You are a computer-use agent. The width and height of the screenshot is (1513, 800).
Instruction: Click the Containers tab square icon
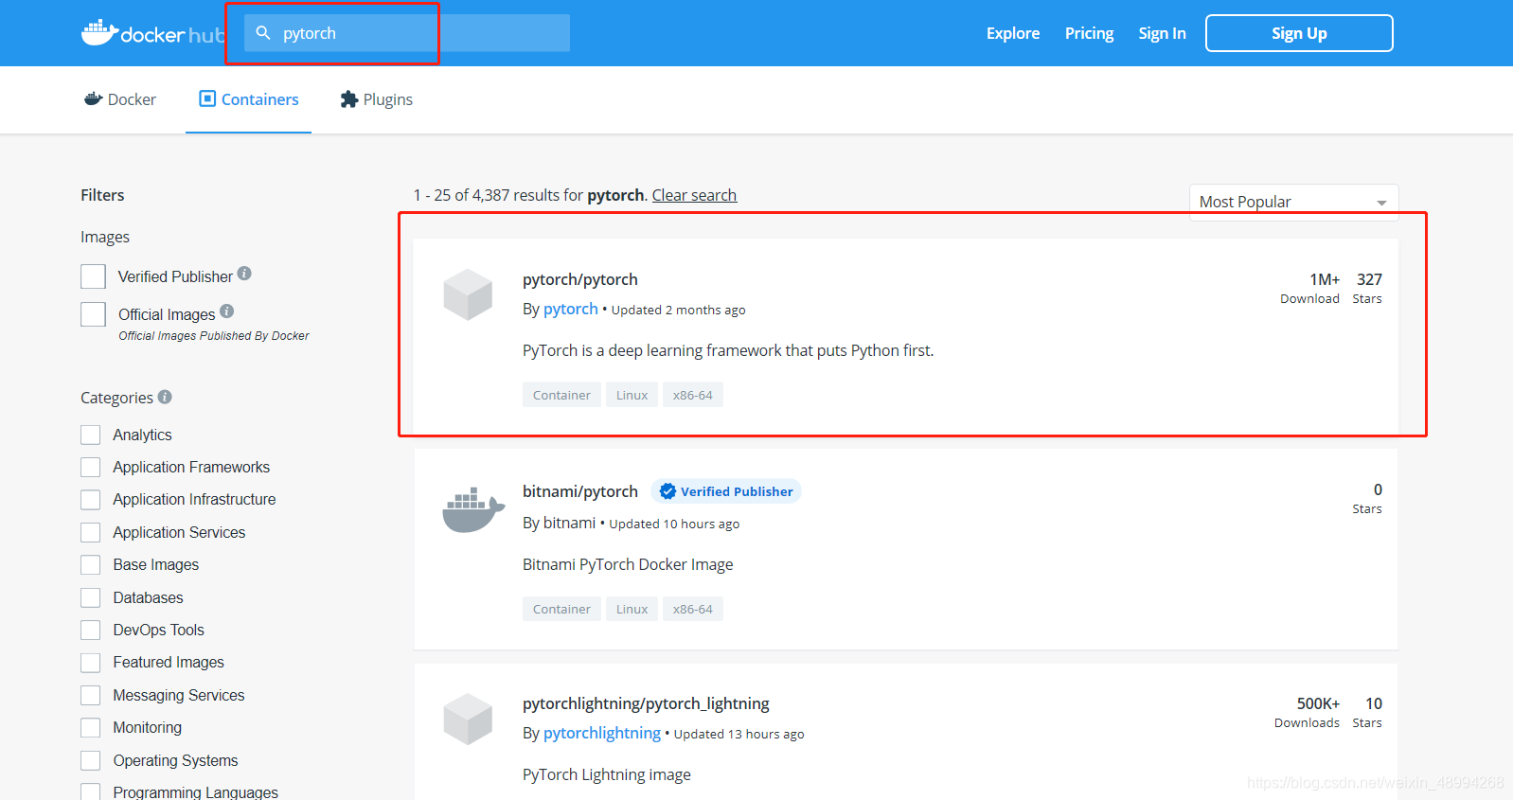[x=207, y=98]
